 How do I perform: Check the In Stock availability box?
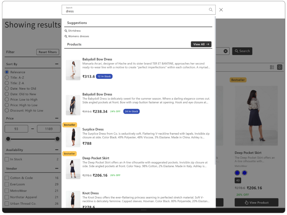tap(7, 159)
